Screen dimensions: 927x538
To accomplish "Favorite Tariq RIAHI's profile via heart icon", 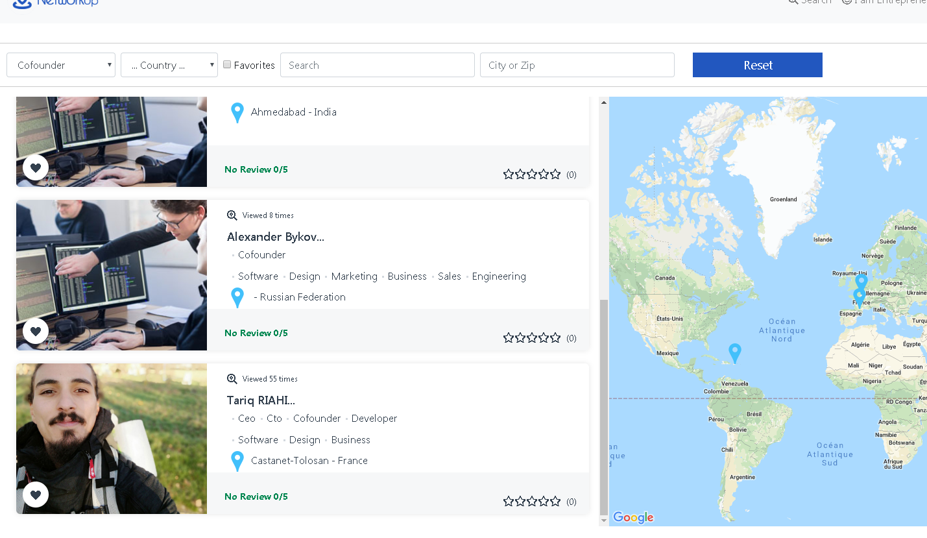I will coord(36,494).
